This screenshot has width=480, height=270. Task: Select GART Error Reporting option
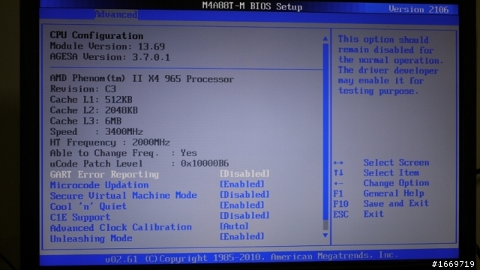(104, 175)
